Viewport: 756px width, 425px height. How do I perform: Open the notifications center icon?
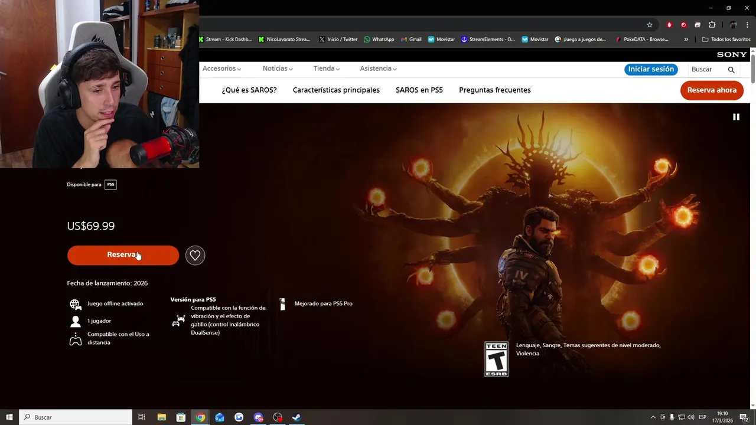[x=744, y=417]
